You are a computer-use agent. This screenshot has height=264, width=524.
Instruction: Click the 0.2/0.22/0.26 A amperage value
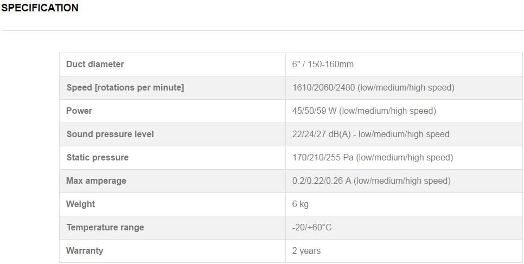coord(371,181)
